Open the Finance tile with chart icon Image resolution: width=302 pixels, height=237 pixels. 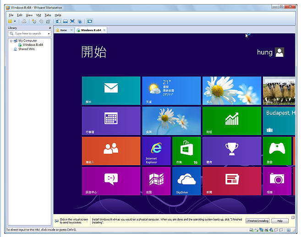pyautogui.click(x=232, y=121)
